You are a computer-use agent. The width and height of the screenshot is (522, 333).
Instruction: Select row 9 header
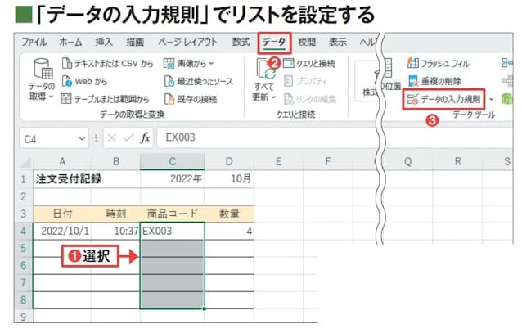point(23,317)
